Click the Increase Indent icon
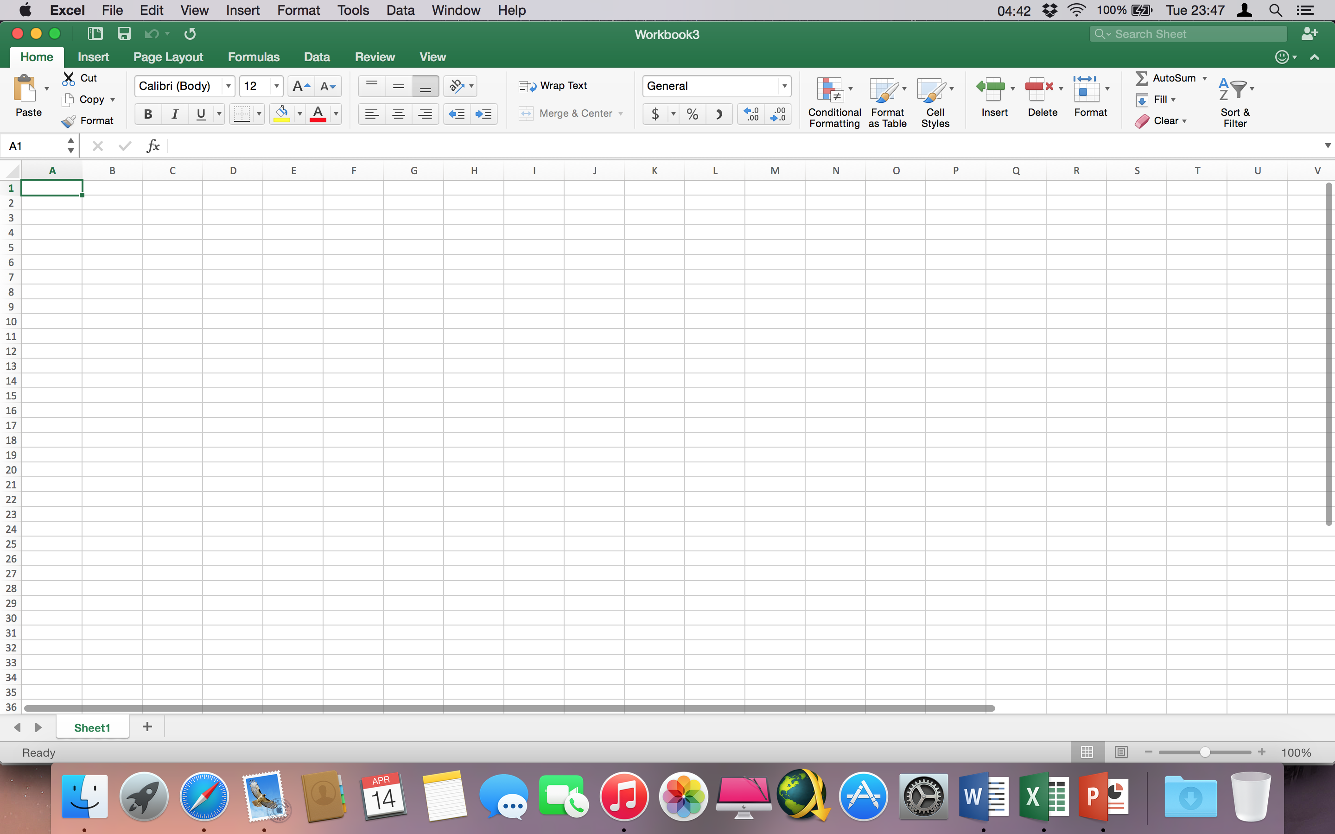Viewport: 1335px width, 834px height. (484, 114)
